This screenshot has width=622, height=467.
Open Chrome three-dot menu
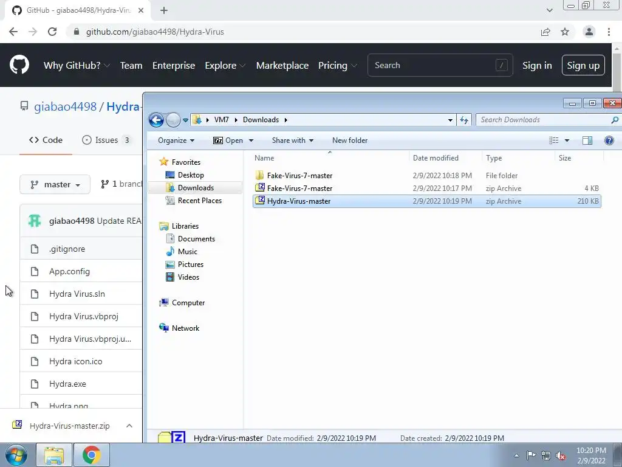[609, 32]
